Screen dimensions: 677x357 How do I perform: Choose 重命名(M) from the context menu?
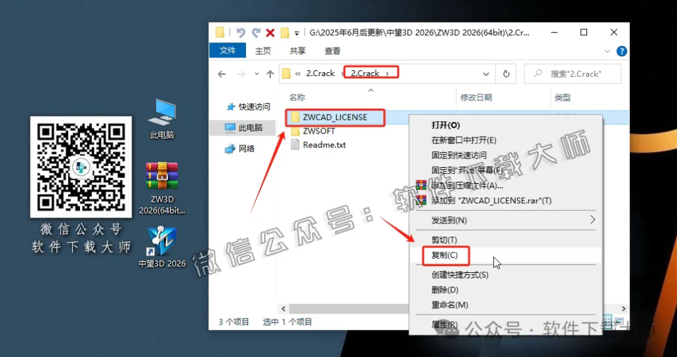(450, 305)
